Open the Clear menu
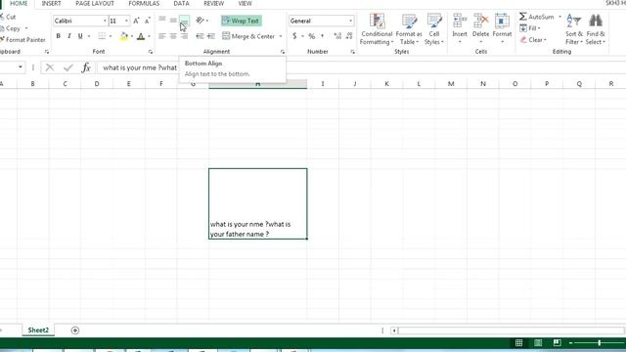The width and height of the screenshot is (626, 352). [533, 40]
